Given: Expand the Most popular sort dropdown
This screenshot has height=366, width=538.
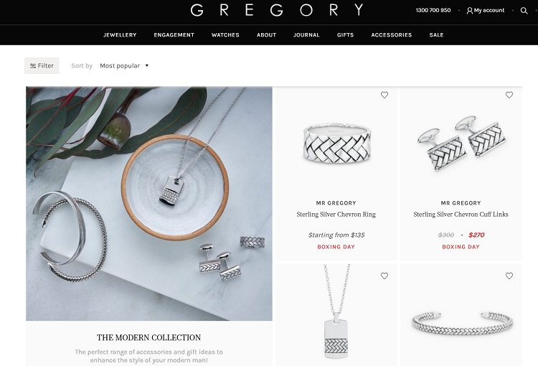Looking at the screenshot, I should point(124,65).
